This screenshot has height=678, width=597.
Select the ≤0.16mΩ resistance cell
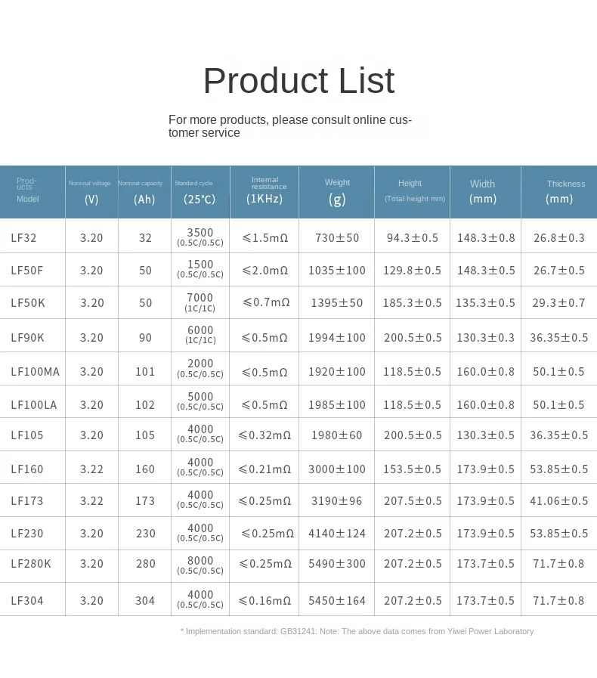coord(264,601)
